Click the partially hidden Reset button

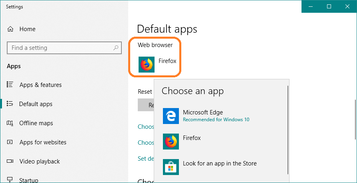[x=146, y=105]
